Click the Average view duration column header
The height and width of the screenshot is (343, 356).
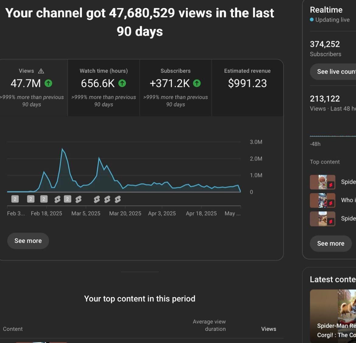[209, 325]
